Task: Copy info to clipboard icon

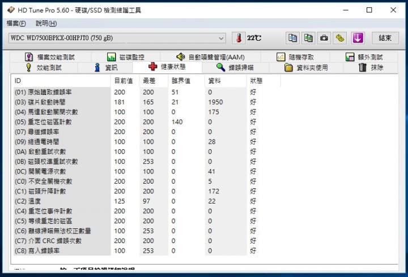Action: (x=292, y=38)
